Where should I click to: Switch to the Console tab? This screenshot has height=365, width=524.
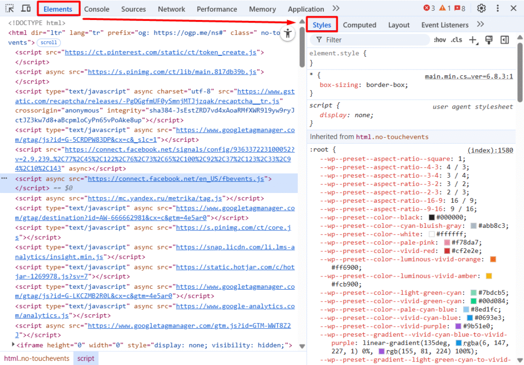click(97, 9)
